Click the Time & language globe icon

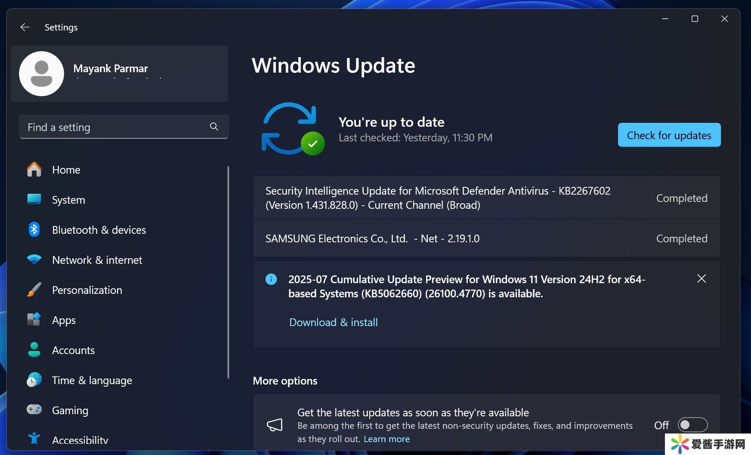tap(34, 380)
